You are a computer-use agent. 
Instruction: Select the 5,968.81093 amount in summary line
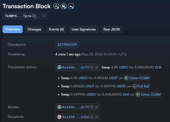pyautogui.click(x=144, y=67)
